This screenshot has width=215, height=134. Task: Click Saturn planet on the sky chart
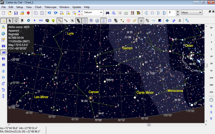click(x=105, y=81)
